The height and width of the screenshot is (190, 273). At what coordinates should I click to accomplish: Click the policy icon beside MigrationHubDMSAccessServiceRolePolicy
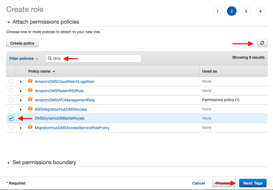tap(30, 127)
